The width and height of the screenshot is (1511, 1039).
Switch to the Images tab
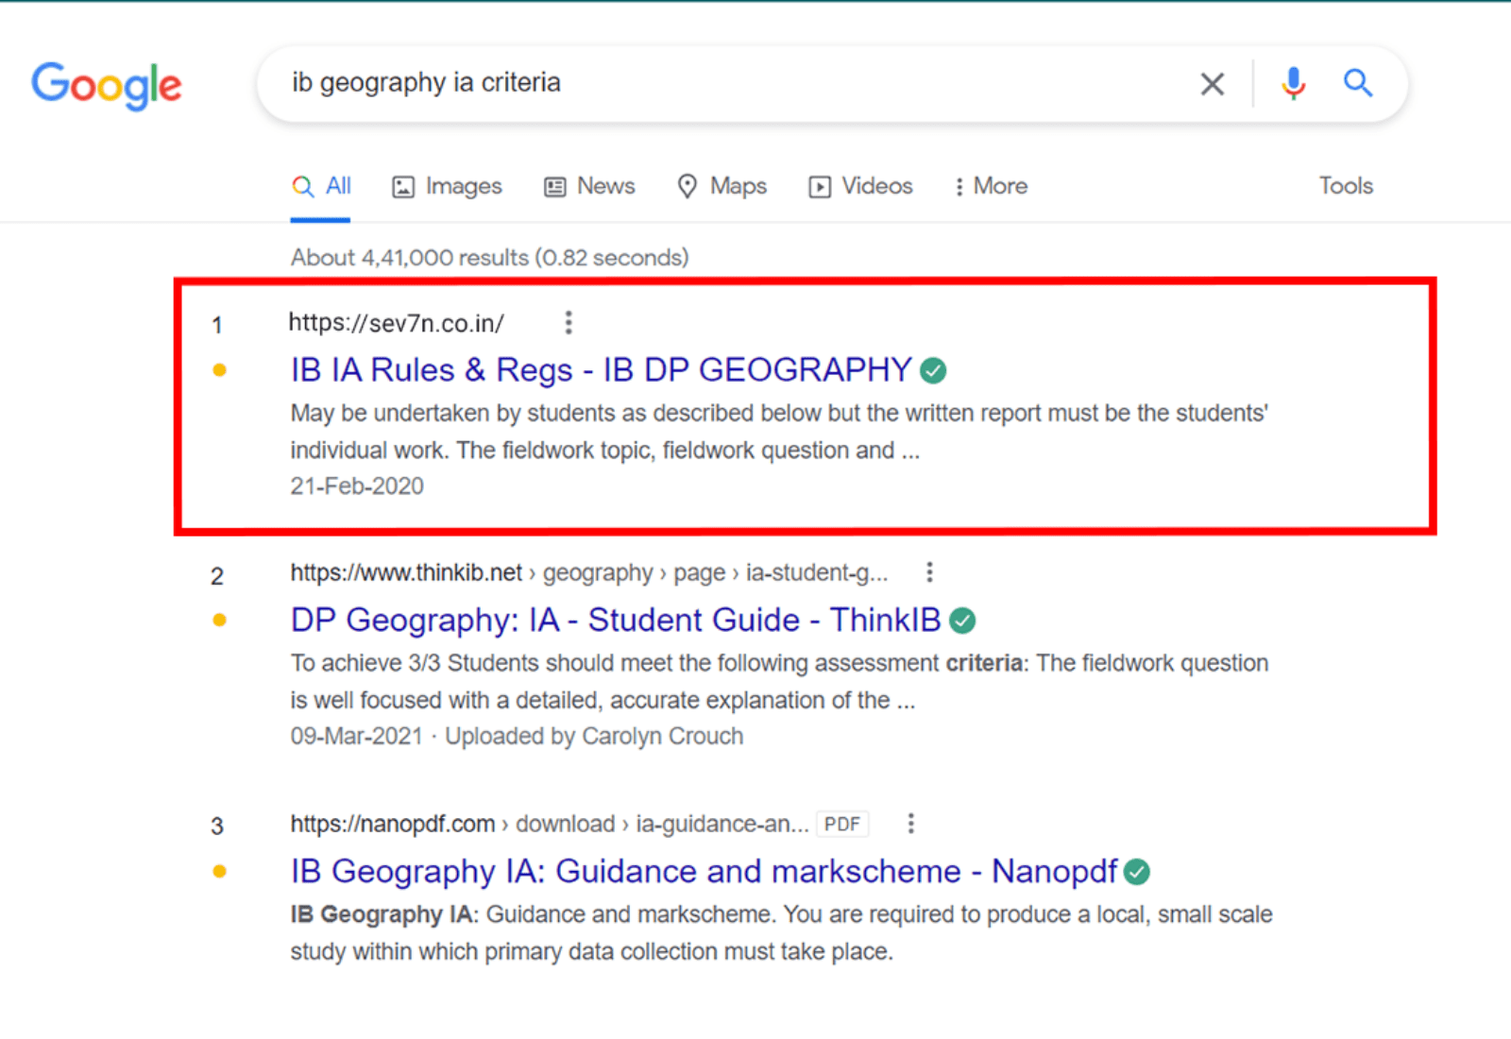coord(448,186)
